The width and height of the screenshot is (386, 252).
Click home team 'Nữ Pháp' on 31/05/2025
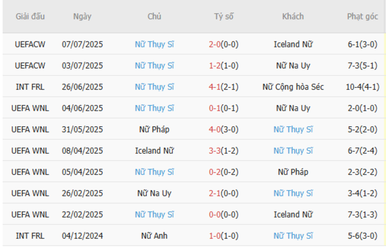[154, 129]
